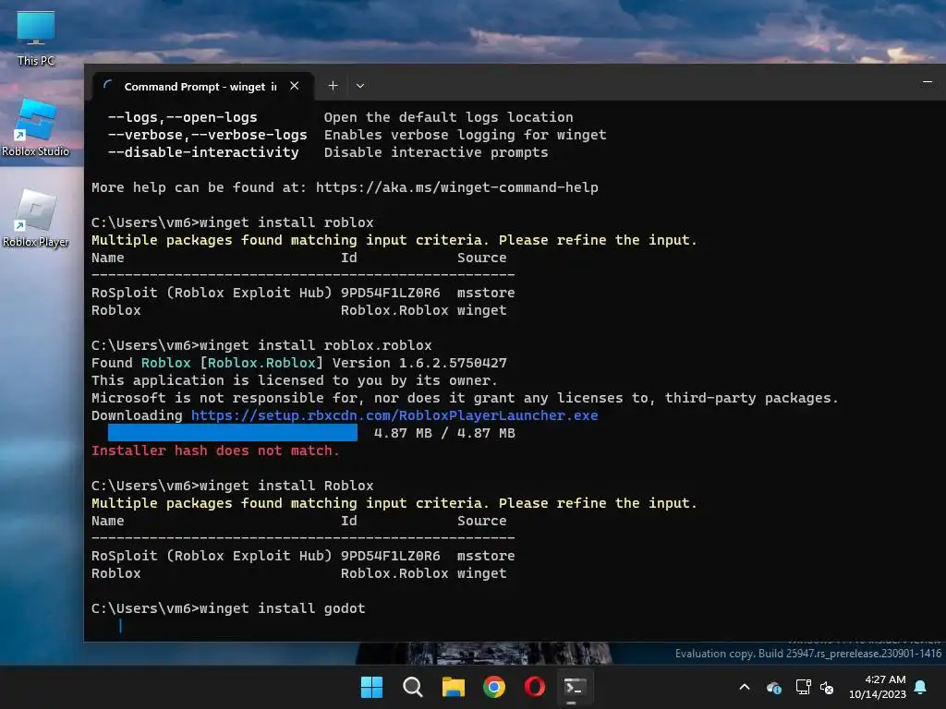The height and width of the screenshot is (709, 946).
Task: Click the first 'winget install roblox' command
Action: point(286,222)
